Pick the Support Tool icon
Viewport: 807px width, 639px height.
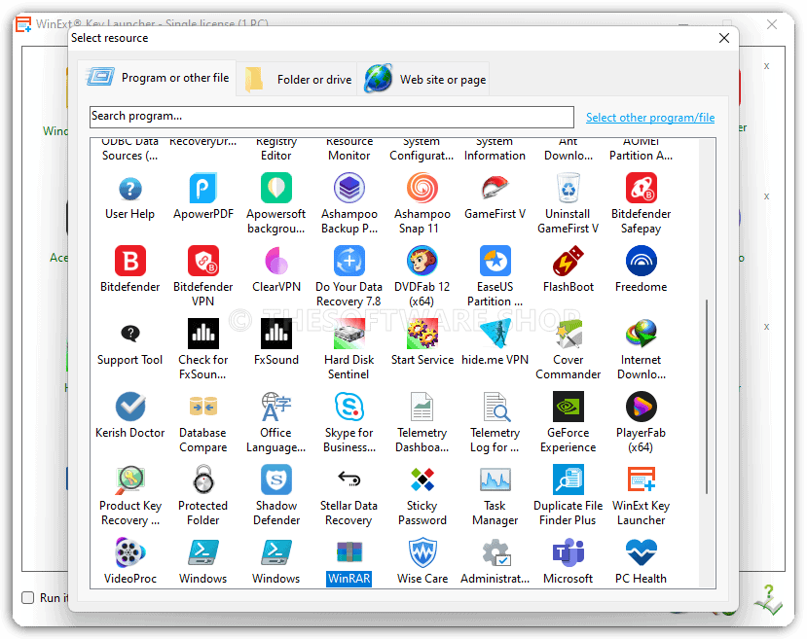point(130,335)
